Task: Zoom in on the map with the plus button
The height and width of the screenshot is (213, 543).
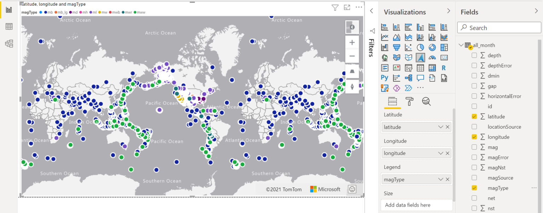Action: pyautogui.click(x=352, y=42)
